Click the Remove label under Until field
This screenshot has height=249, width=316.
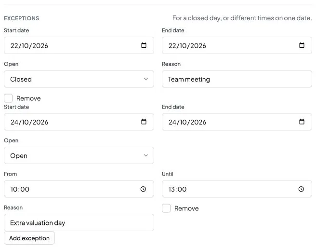tap(186, 208)
